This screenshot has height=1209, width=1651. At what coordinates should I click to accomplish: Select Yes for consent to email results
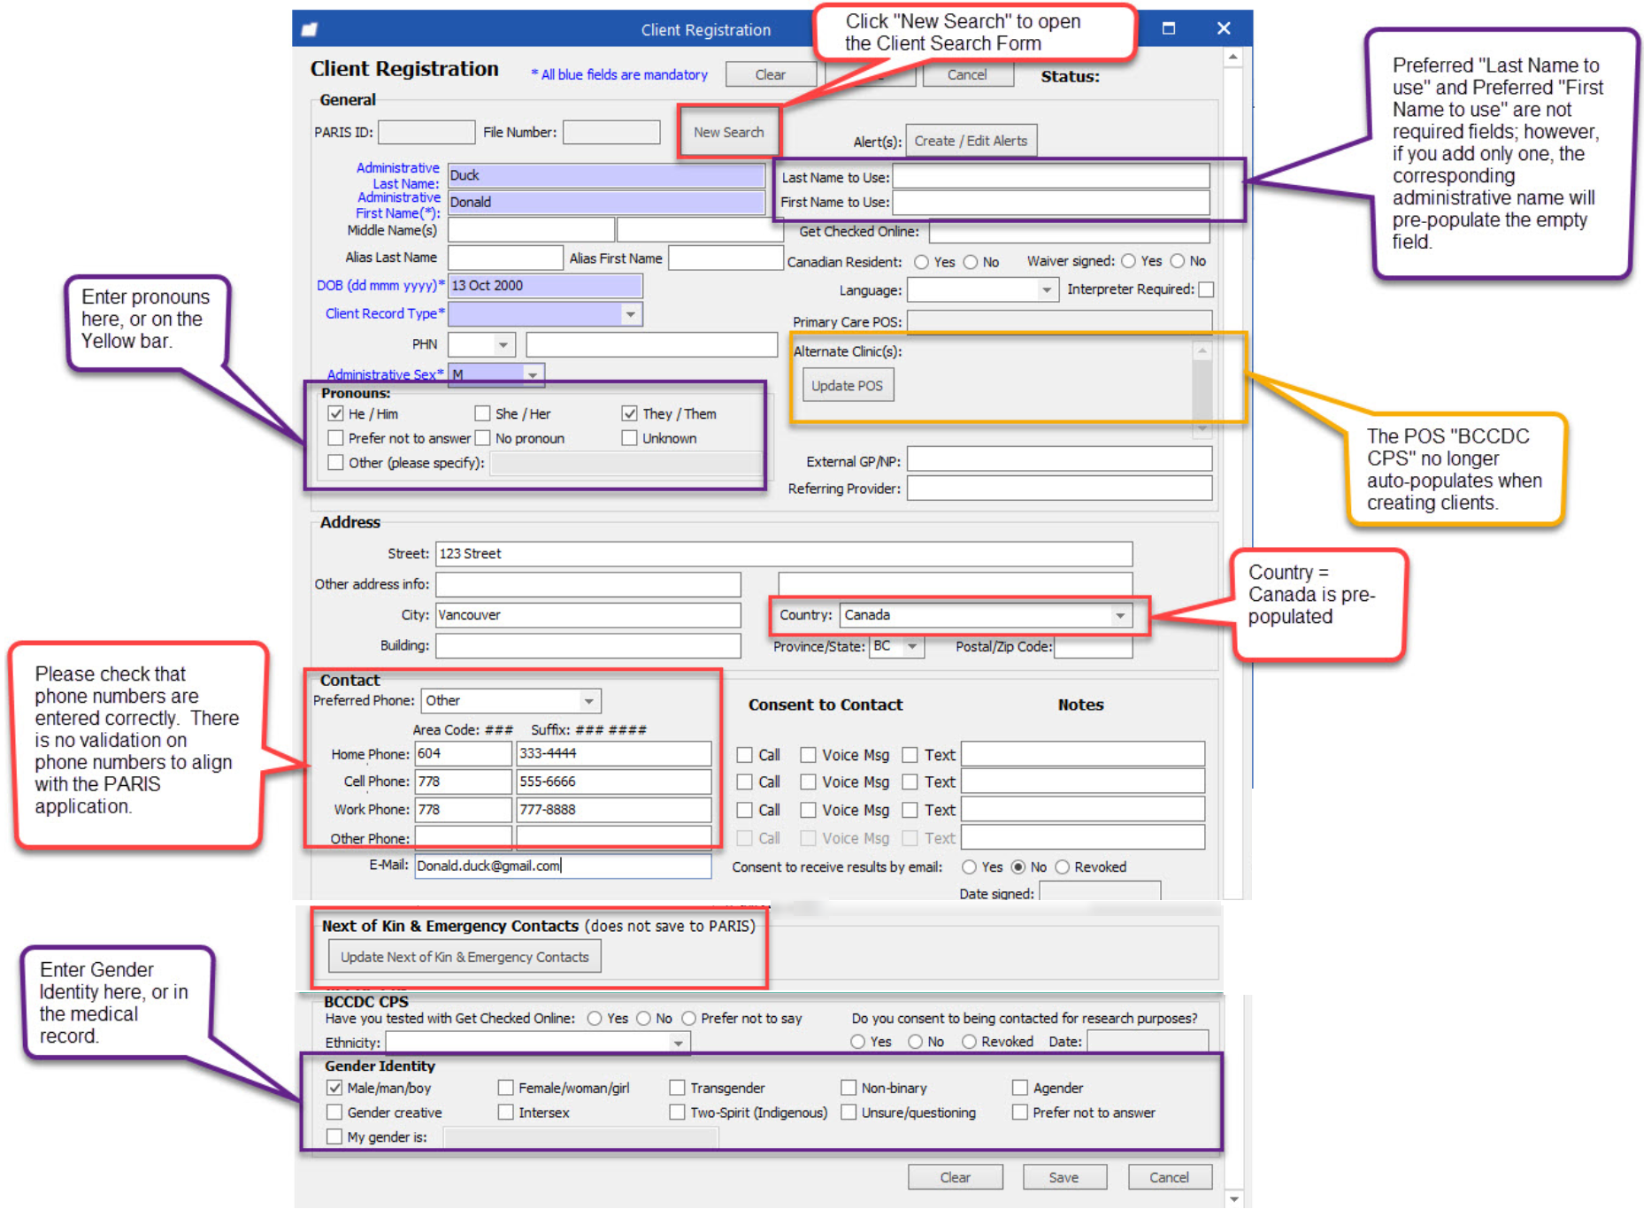click(x=970, y=867)
